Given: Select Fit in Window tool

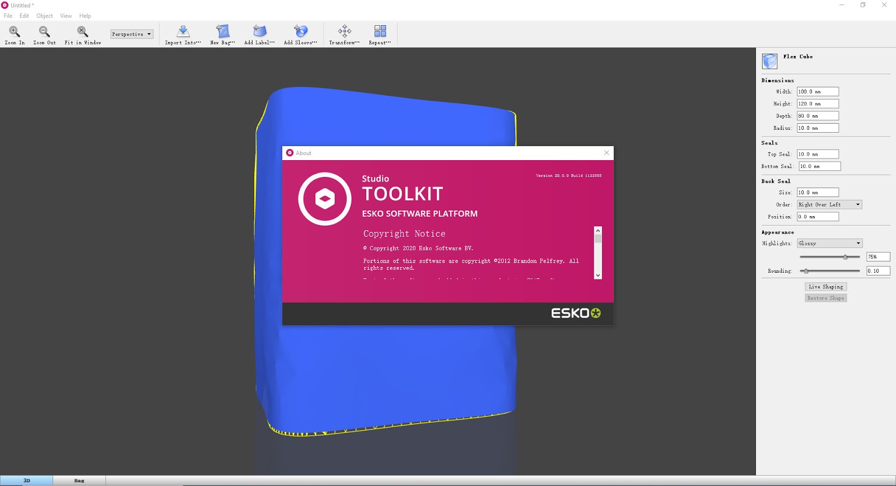Looking at the screenshot, I should [x=82, y=35].
